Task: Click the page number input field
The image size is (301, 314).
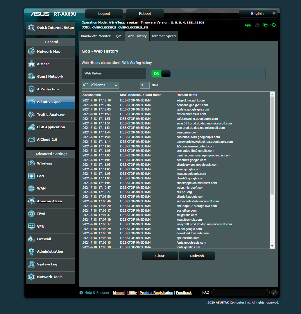Action: click(x=144, y=85)
